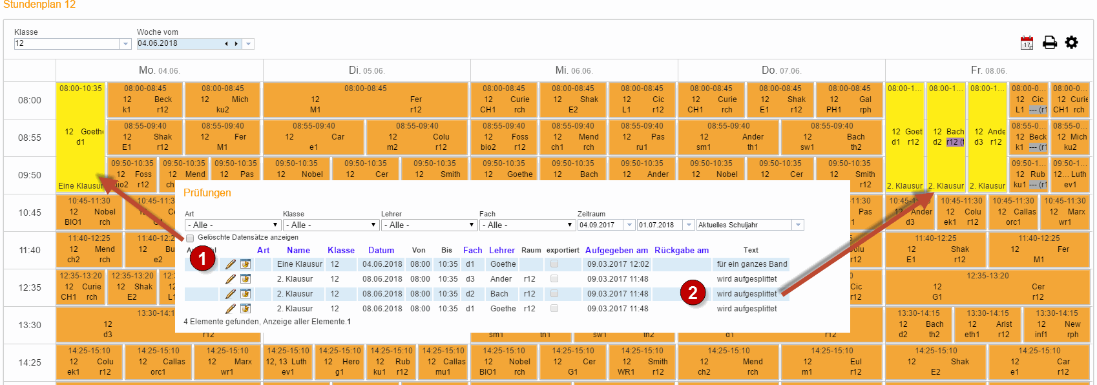The image size is (1097, 385).
Task: Sort exams by the Name column
Action: tap(298, 250)
